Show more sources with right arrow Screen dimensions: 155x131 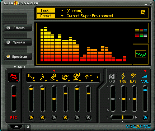coord(98,78)
